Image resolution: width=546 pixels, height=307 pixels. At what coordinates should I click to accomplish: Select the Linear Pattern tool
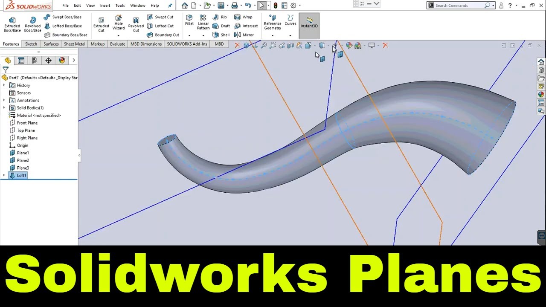click(x=203, y=22)
